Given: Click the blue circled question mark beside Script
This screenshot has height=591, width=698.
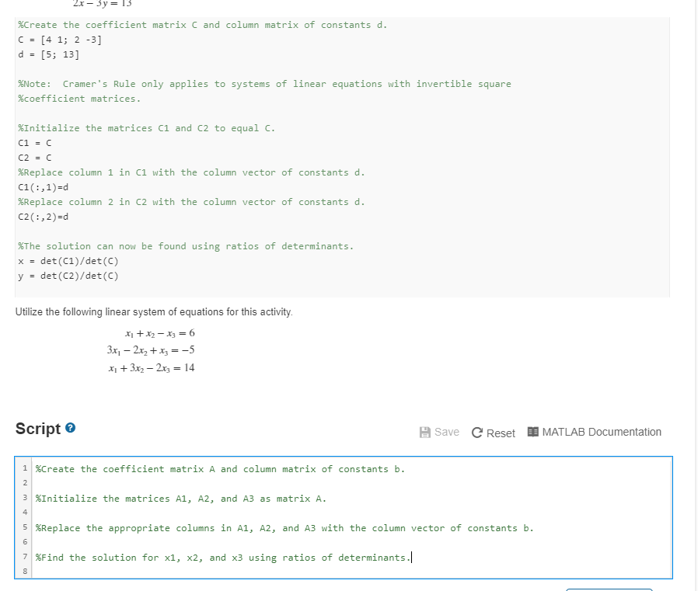Looking at the screenshot, I should point(72,428).
